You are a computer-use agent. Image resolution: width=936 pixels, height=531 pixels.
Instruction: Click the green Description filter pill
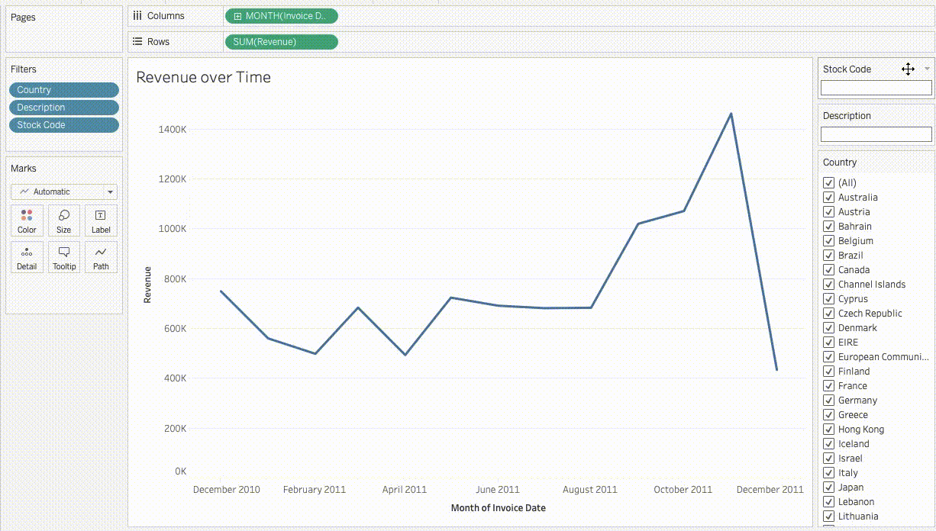tap(63, 107)
